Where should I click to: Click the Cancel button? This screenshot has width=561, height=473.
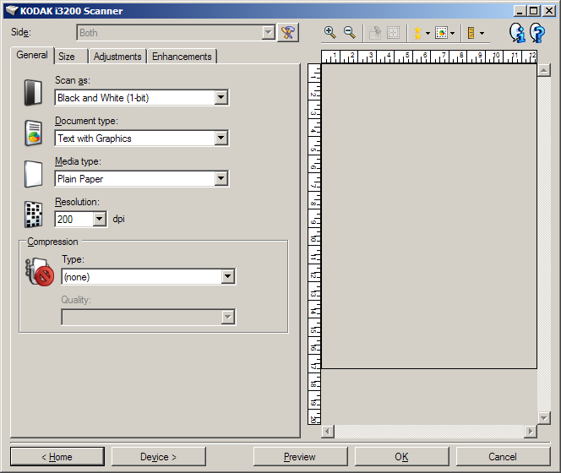coord(503,457)
